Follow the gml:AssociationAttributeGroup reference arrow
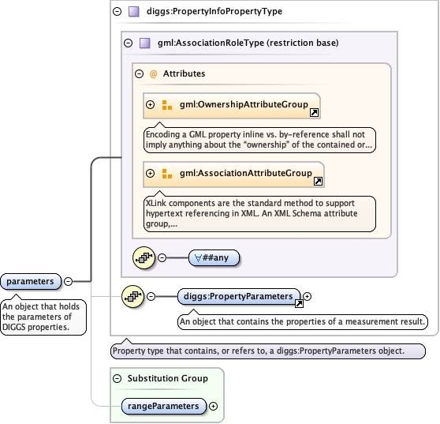The width and height of the screenshot is (440, 424). click(x=318, y=182)
